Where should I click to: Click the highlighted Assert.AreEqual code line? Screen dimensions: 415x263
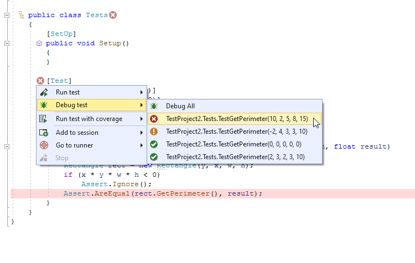click(163, 193)
